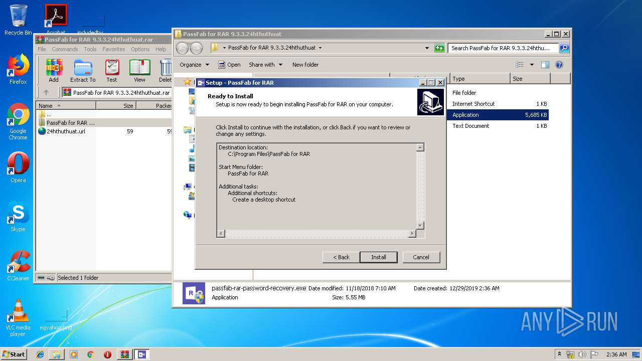
Task: Show hidden system tray icons
Action: [x=560, y=354]
